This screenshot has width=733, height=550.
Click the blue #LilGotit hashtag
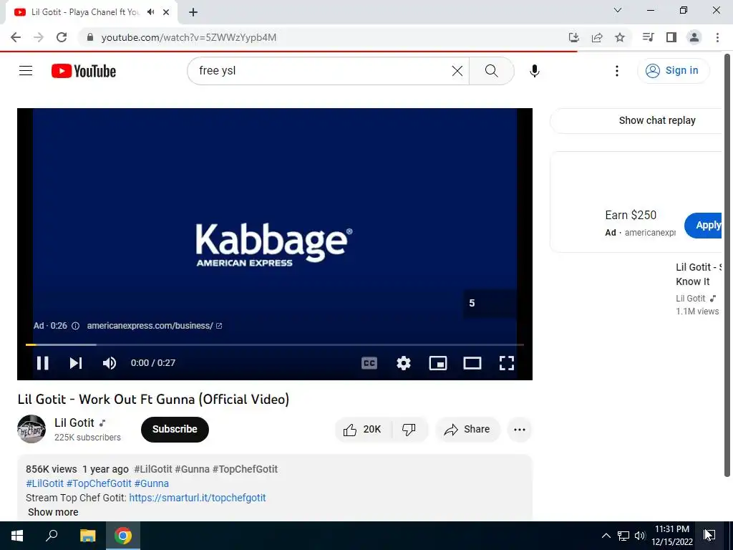(x=44, y=483)
